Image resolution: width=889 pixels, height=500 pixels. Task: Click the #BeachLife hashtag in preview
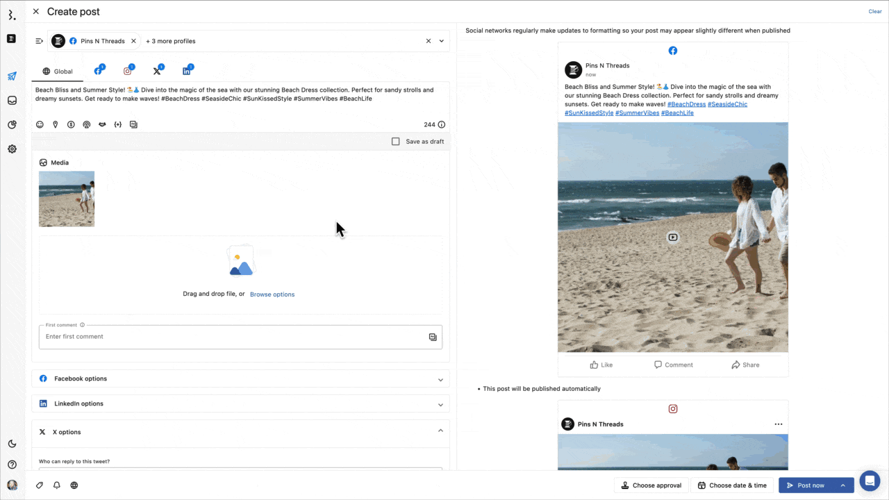(677, 112)
